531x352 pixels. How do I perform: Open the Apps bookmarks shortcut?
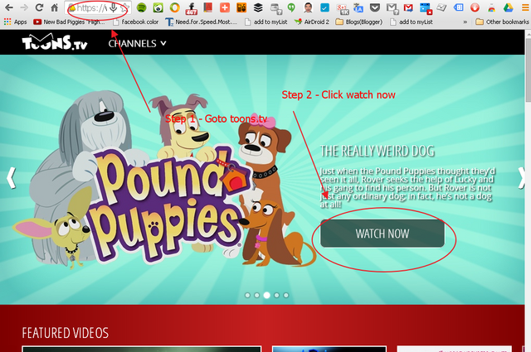point(15,22)
